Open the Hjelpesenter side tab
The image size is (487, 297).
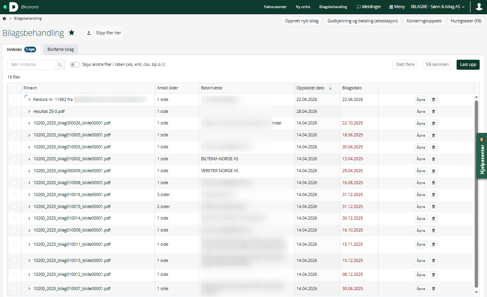(482, 156)
